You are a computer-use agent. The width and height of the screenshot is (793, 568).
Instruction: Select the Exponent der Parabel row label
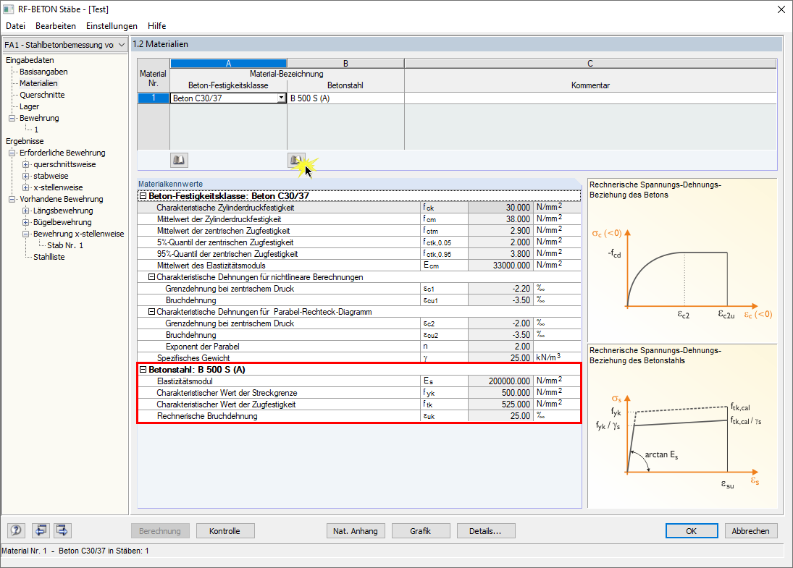202,347
